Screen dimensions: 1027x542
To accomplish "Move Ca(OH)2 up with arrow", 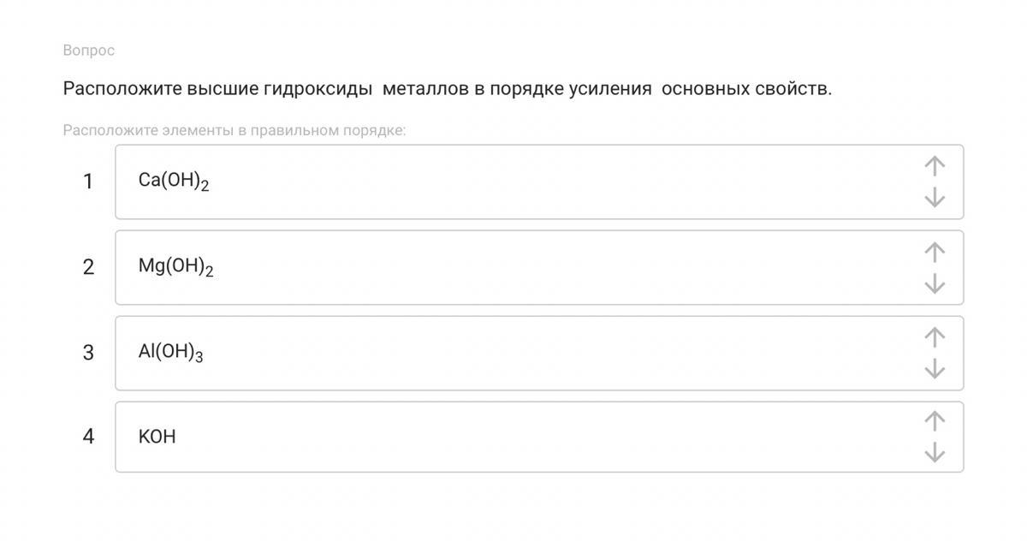I will 935,166.
